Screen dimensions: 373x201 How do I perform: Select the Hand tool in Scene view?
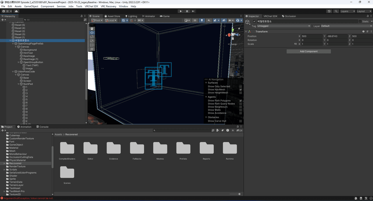(x=92, y=29)
